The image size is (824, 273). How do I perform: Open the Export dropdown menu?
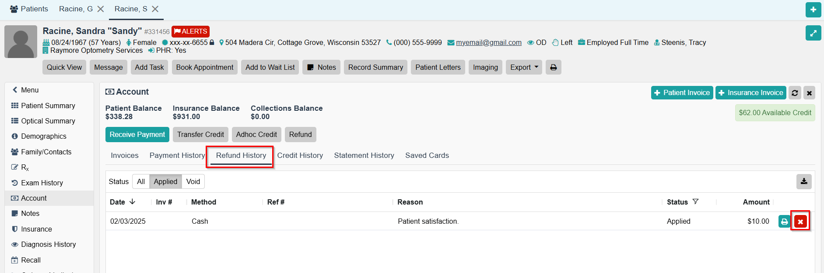[524, 68]
